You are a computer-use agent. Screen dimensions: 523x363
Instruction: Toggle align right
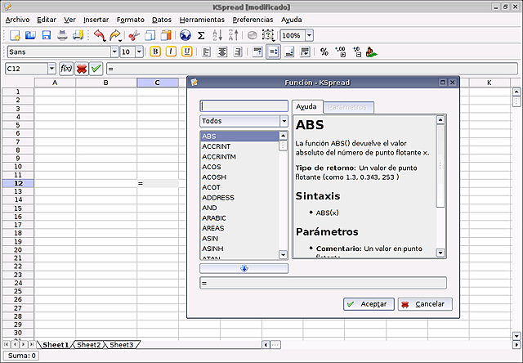point(238,52)
